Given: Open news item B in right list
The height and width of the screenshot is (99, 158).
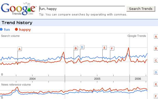Looking at the screenshot, I should coord(156,48).
